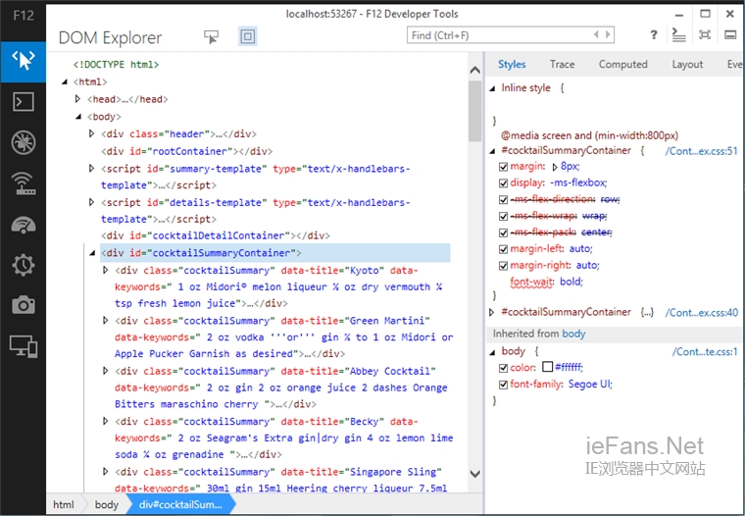745x516 pixels.
Task: Toggle the -ms-flex-pack center checkbox
Action: tap(503, 233)
